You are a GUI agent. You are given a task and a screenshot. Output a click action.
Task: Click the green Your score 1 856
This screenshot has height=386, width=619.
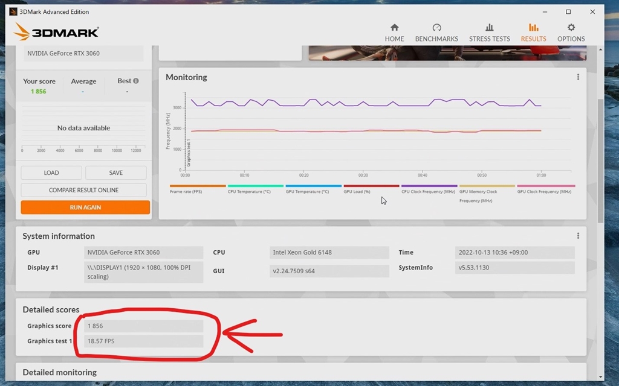(38, 92)
